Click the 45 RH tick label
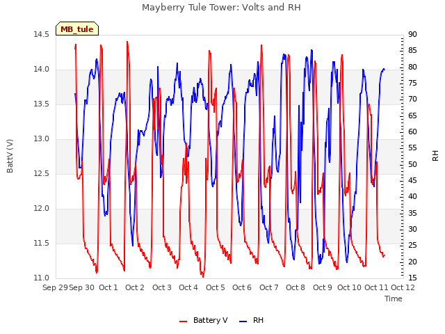This screenshot has height=334, width=445. [x=412, y=181]
